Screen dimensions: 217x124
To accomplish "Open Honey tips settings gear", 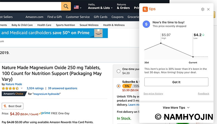I will tap(203, 9).
